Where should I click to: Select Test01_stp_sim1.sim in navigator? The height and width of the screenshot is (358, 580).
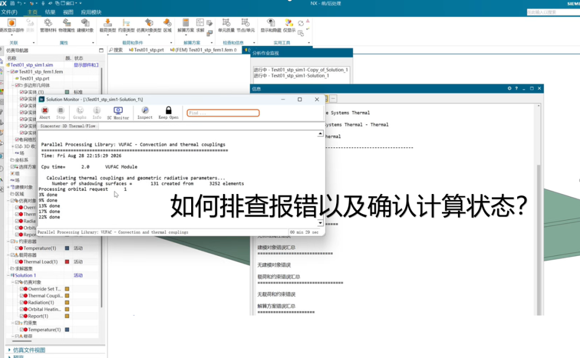pyautogui.click(x=32, y=65)
